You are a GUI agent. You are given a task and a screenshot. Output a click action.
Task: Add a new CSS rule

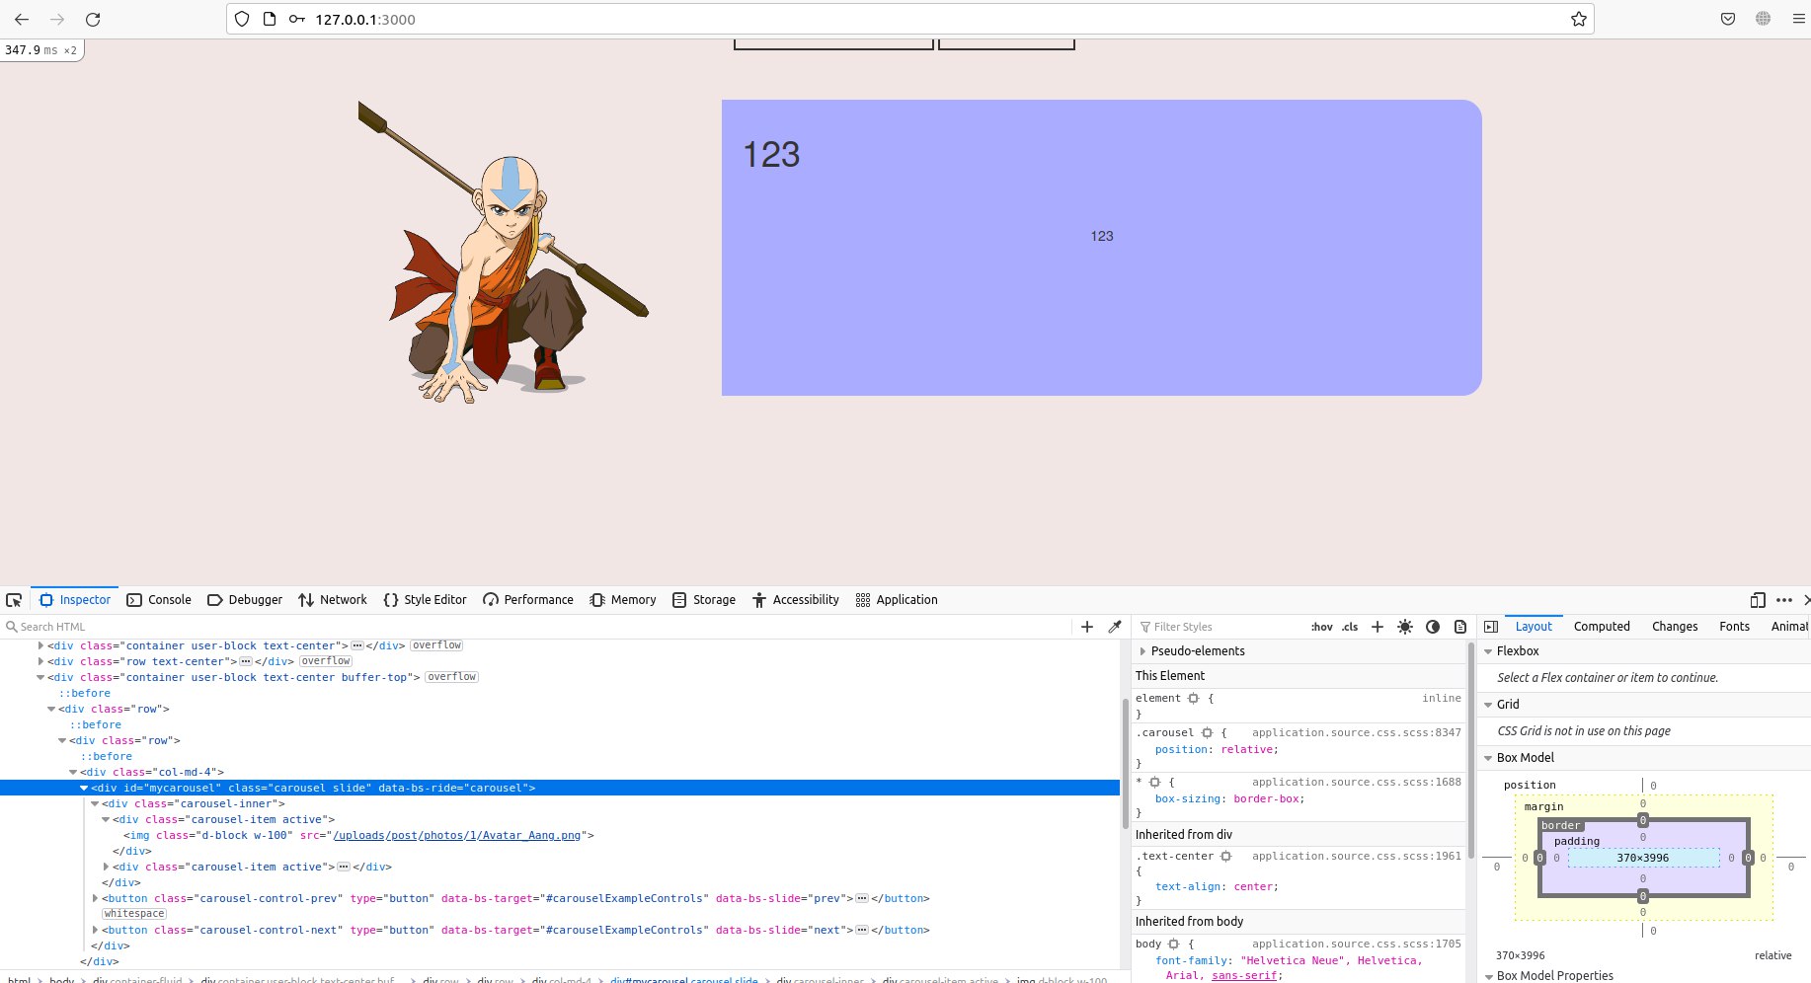coord(1378,627)
